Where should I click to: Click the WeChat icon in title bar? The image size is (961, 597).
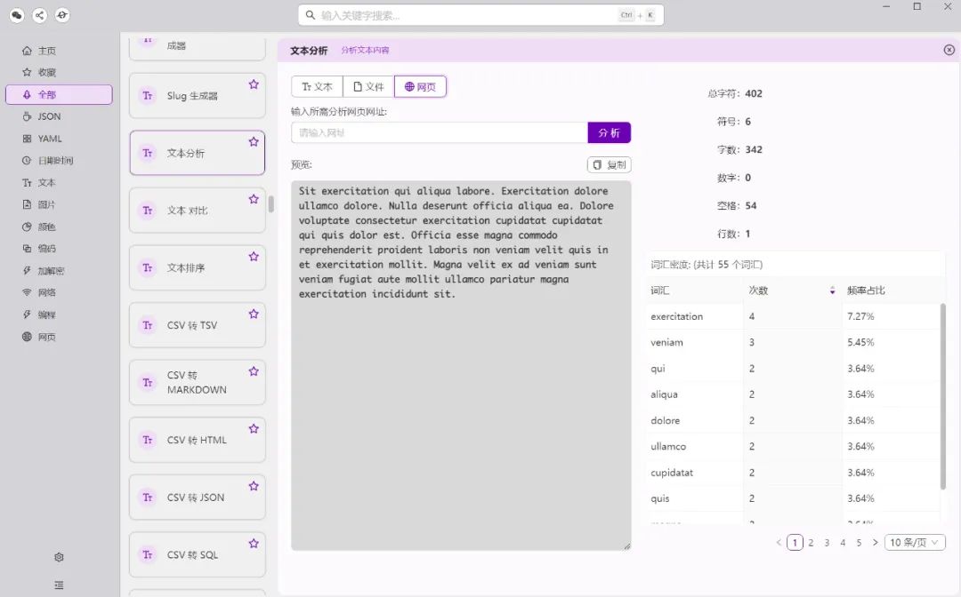pos(17,15)
